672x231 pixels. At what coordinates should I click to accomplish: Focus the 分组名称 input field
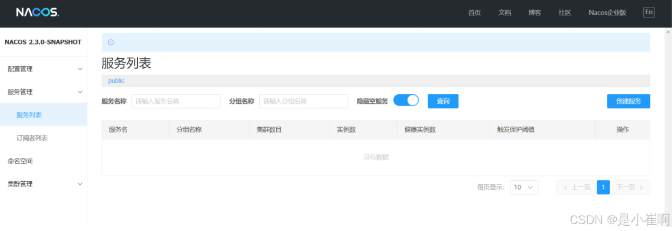pyautogui.click(x=304, y=101)
